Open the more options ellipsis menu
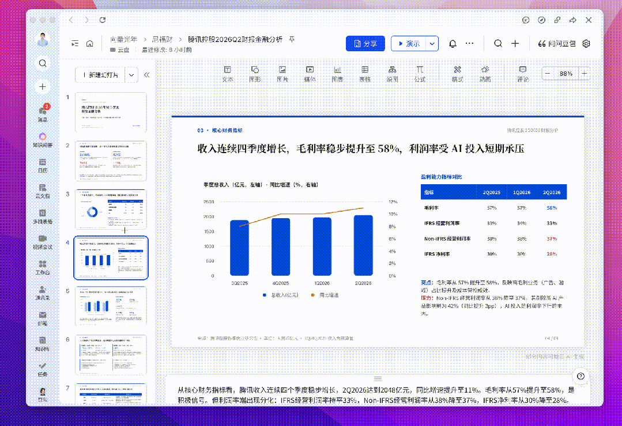Image resolution: width=622 pixels, height=426 pixels. 469,43
